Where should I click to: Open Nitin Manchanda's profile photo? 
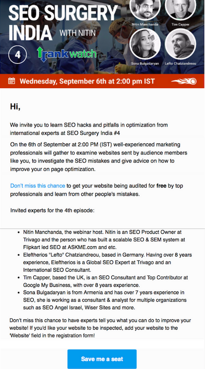click(x=145, y=9)
